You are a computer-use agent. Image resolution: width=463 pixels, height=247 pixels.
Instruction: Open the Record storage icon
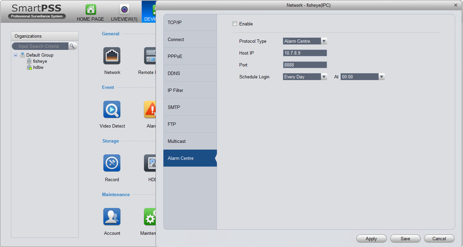click(112, 163)
